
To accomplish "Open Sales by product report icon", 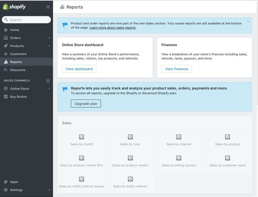I will coord(228,137).
